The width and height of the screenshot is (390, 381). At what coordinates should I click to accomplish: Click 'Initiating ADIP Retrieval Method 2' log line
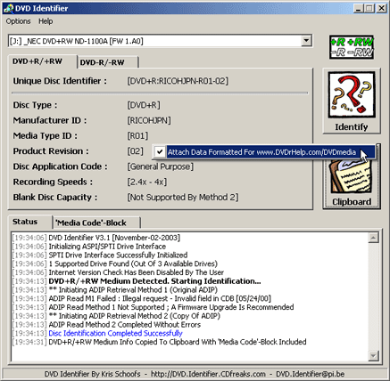(x=134, y=316)
